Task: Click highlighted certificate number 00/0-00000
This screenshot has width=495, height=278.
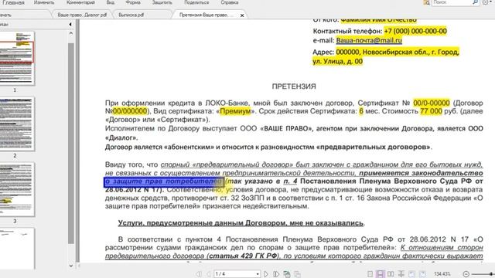Action: 432,103
